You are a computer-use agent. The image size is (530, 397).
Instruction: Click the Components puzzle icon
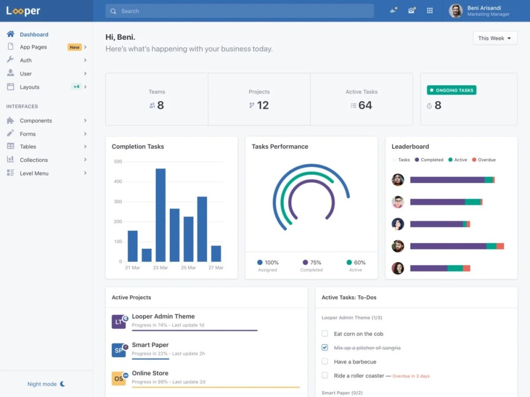pyautogui.click(x=11, y=121)
